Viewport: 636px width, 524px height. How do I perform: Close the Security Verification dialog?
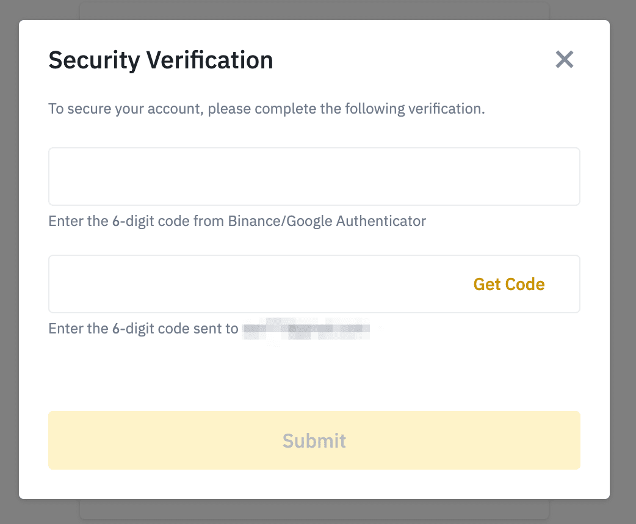click(x=565, y=59)
